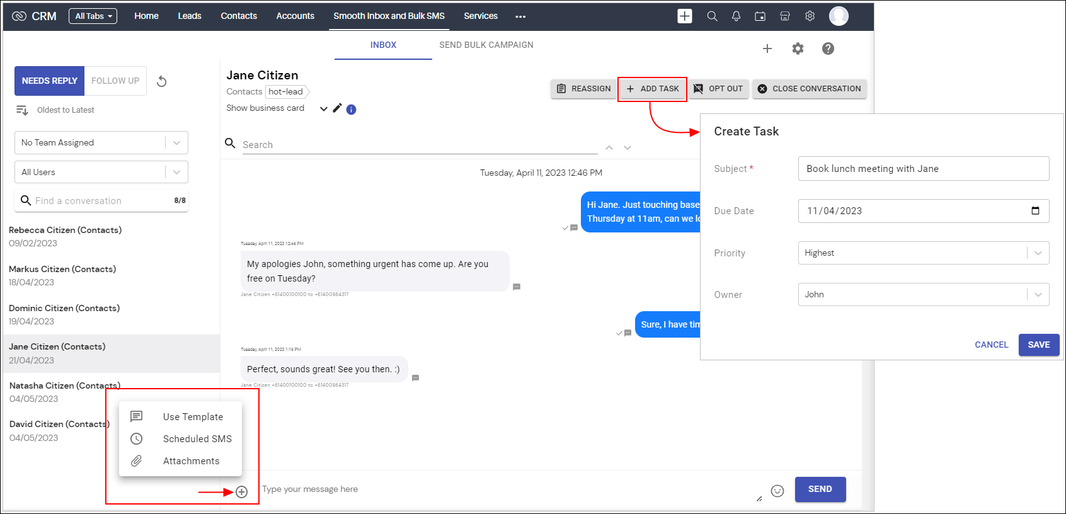Click the plus icon below the top bar

point(767,49)
